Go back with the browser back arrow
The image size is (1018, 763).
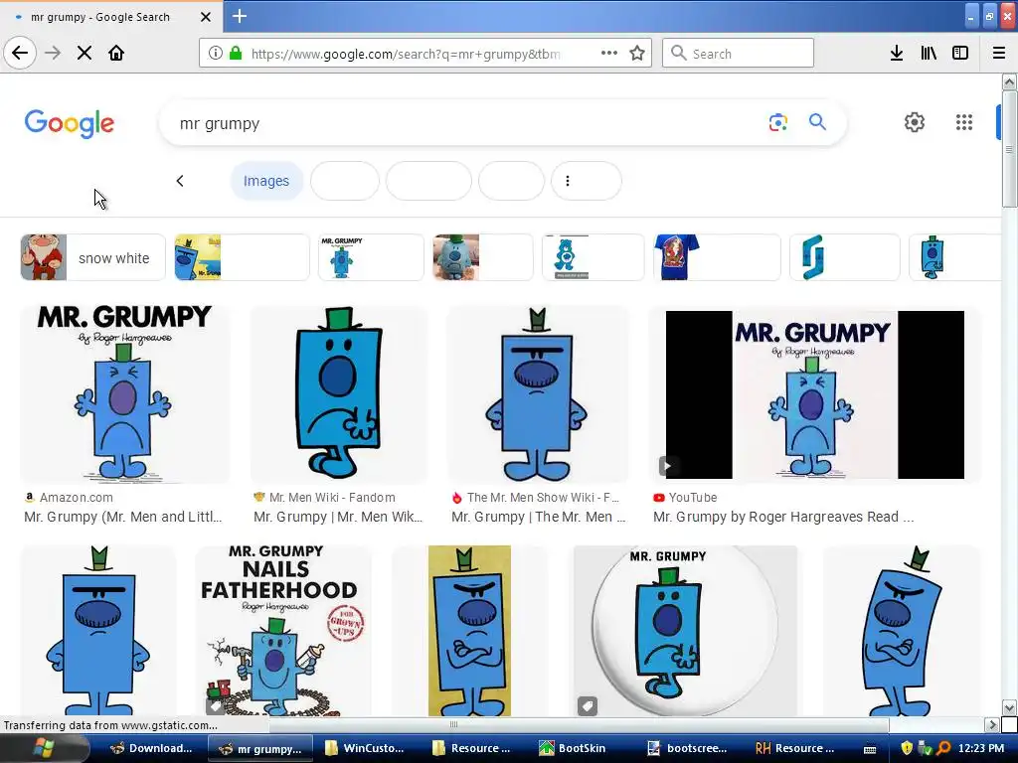(20, 53)
